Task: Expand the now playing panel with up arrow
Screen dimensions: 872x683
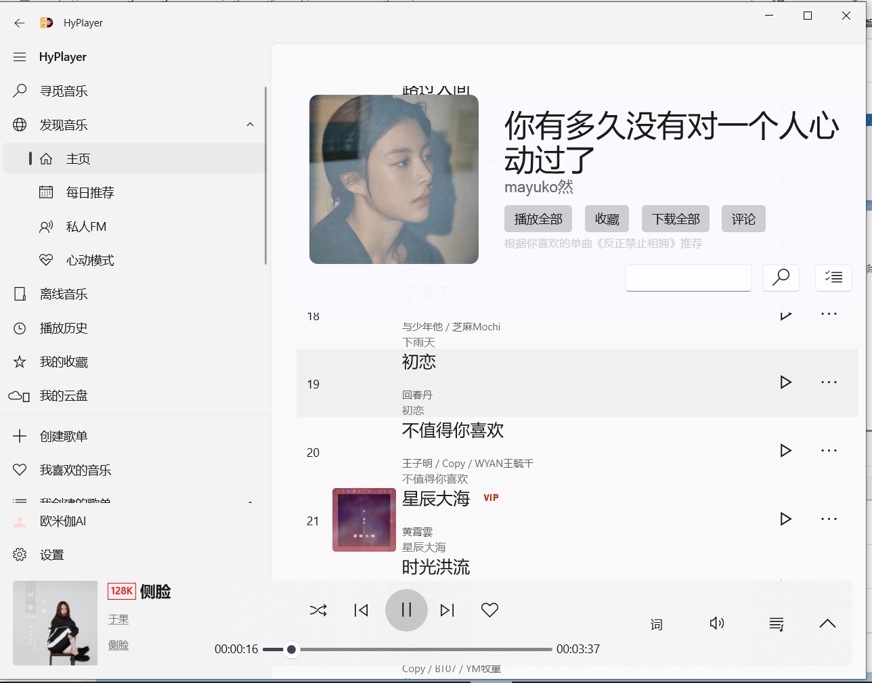Action: [827, 623]
